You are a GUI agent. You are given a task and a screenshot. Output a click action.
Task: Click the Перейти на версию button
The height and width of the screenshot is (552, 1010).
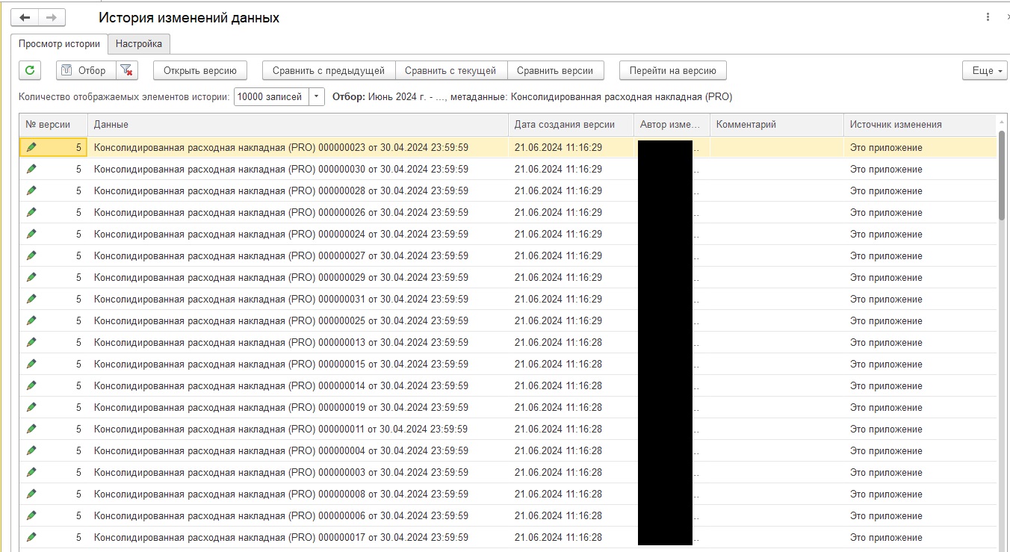(673, 70)
